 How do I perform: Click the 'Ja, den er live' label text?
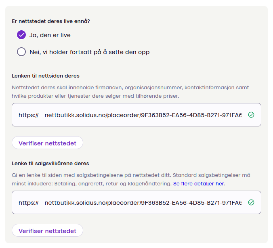(x=50, y=35)
